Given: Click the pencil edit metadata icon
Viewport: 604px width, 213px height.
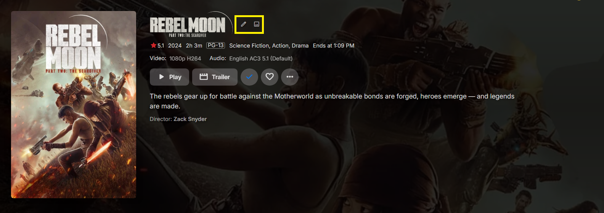Looking at the screenshot, I should coord(243,24).
